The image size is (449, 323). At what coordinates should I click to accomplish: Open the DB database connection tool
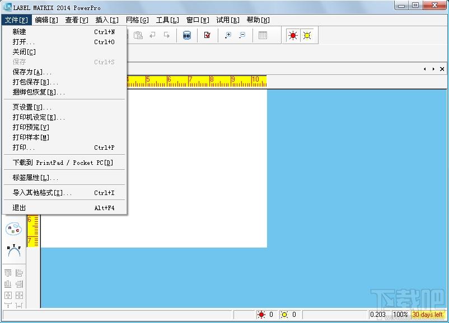[x=186, y=35]
